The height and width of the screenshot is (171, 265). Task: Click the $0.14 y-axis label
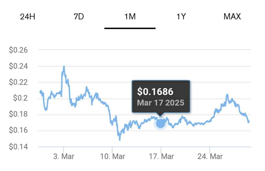point(19,147)
